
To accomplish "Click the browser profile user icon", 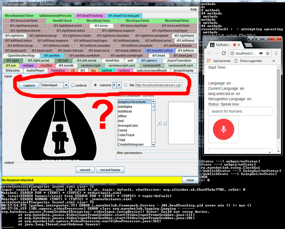I will 251,38.
